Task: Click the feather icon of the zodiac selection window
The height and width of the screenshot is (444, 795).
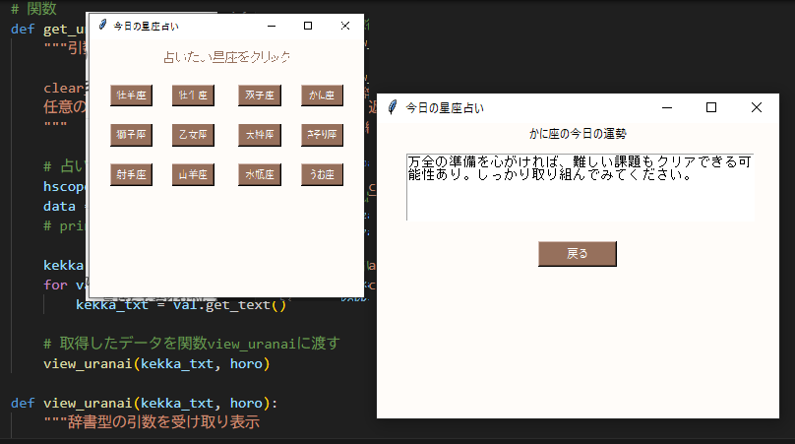Action: pyautogui.click(x=102, y=26)
